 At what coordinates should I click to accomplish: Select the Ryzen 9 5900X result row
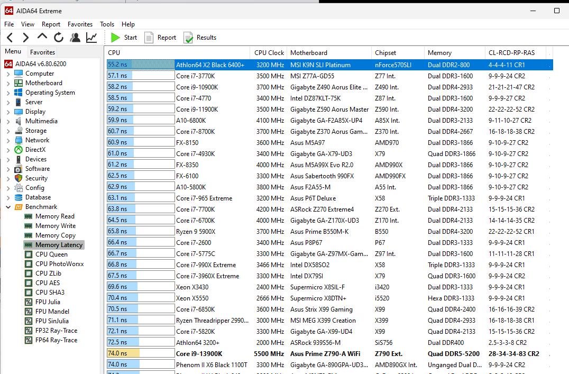point(329,231)
